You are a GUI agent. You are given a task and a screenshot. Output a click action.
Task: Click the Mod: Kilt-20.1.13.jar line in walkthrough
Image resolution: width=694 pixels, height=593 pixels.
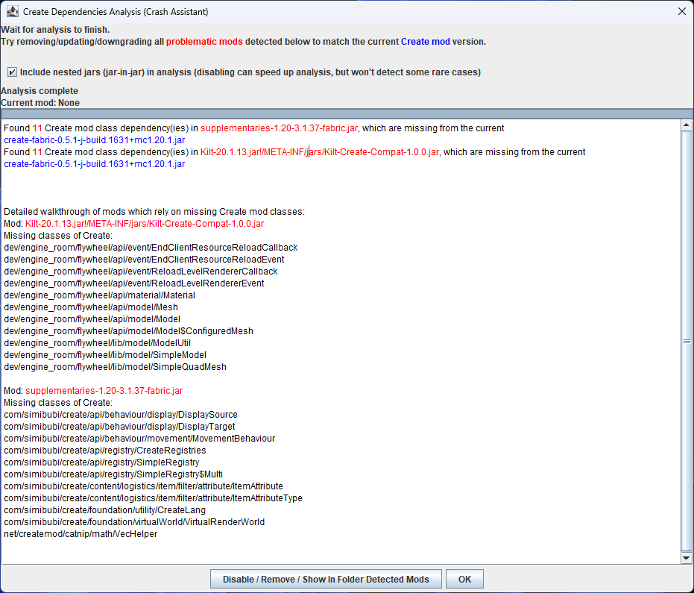coord(133,224)
